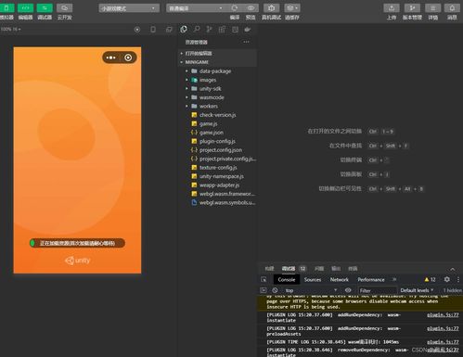Open the normal compile (普通编译) dropdown
The height and width of the screenshot is (357, 463).
(x=196, y=8)
